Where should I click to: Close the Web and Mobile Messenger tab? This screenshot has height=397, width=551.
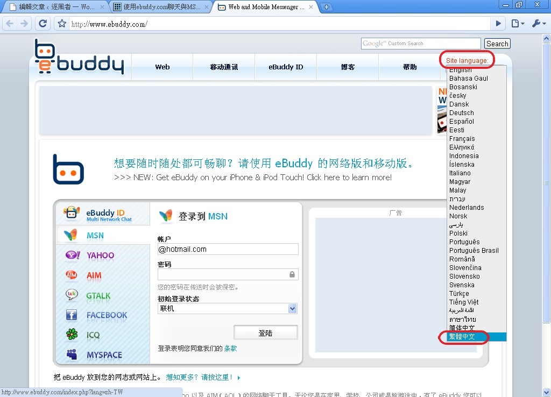pos(311,7)
